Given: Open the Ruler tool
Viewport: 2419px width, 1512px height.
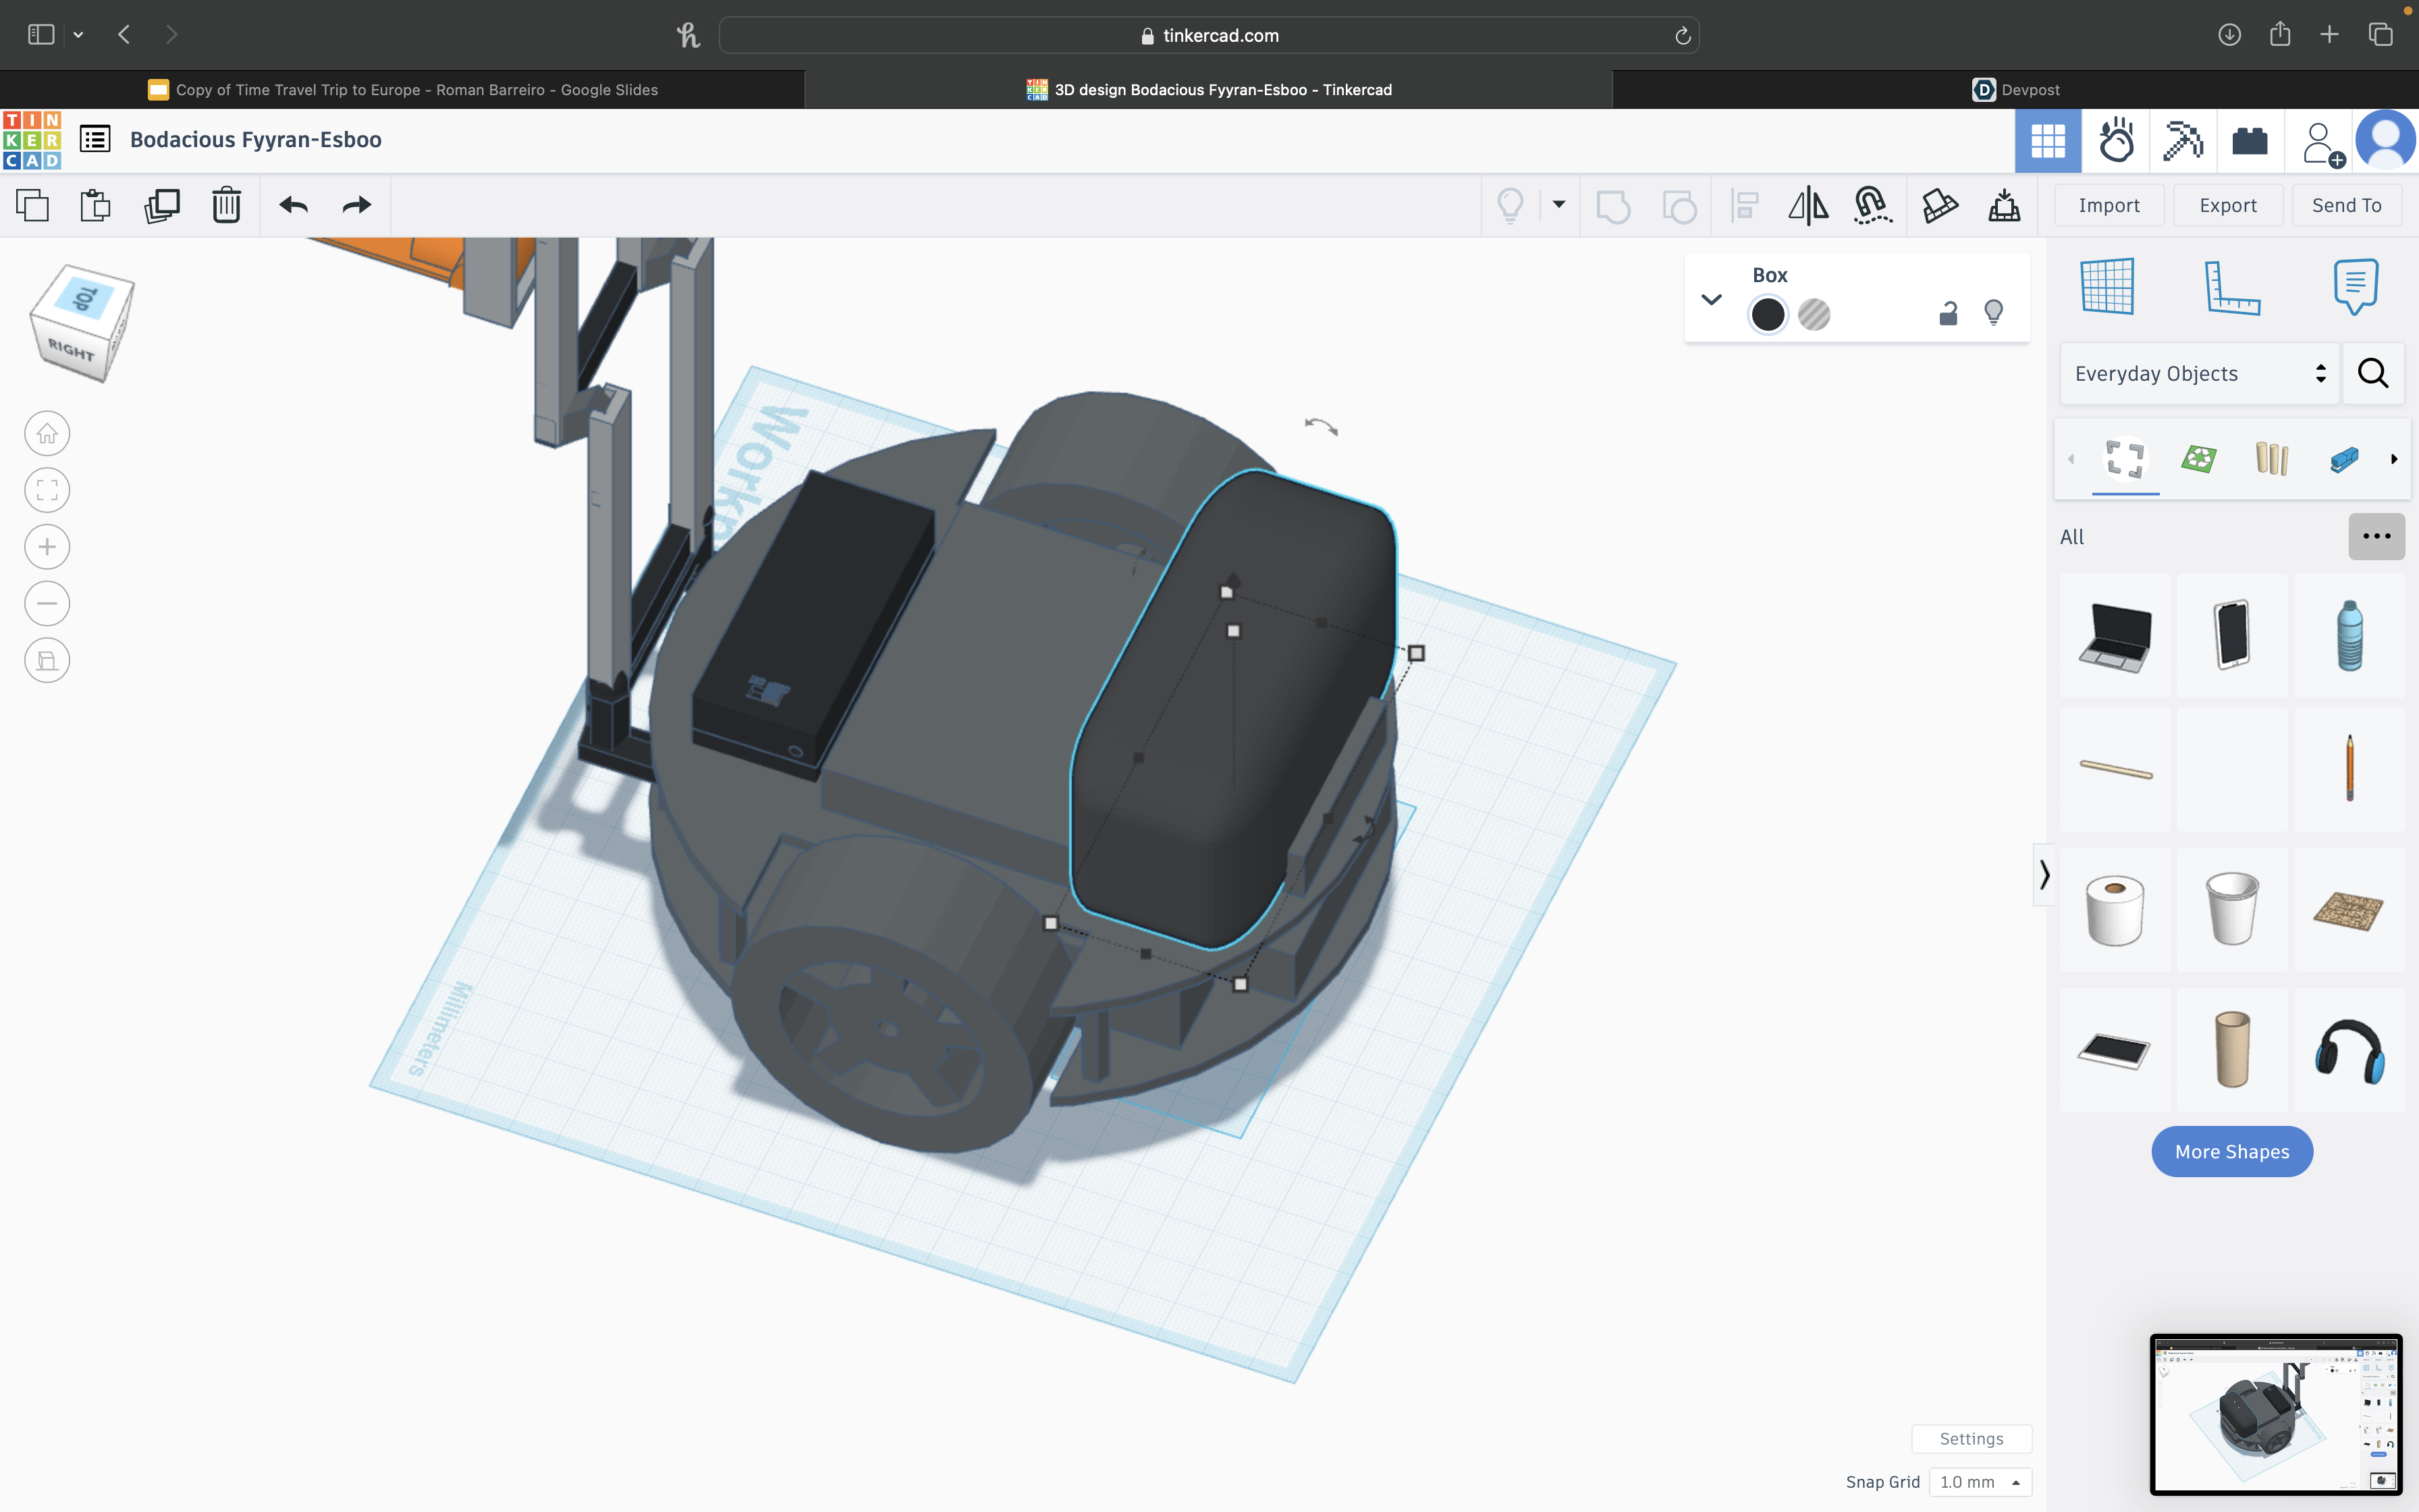Looking at the screenshot, I should (x=2231, y=288).
